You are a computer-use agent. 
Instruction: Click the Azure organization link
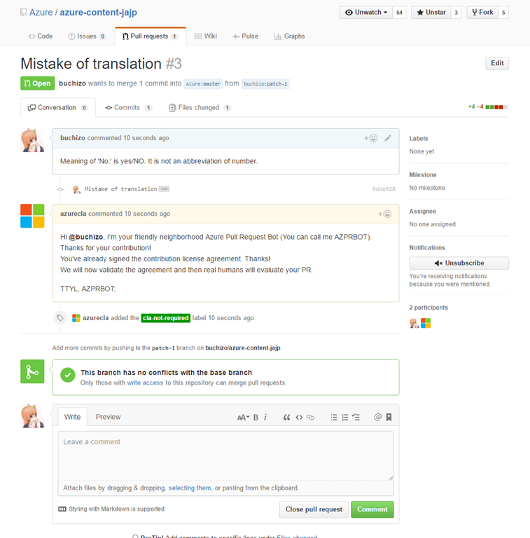[41, 13]
